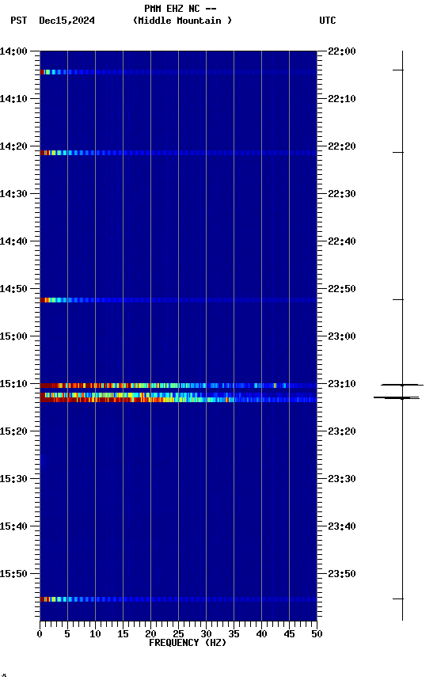The height and width of the screenshot is (684, 437).
Task: Click the 0 Hz frequency tick label
Action: (40, 634)
